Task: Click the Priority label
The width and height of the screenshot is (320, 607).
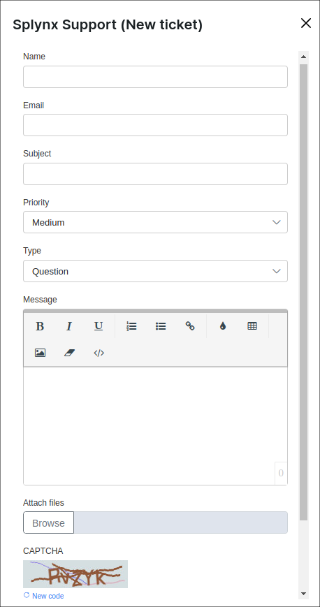Action: pos(36,203)
